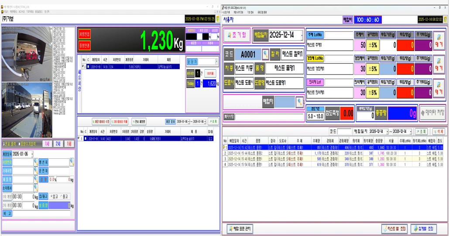
Task: Open 계량일자 date dropdown in entry form
Action: coord(32,154)
